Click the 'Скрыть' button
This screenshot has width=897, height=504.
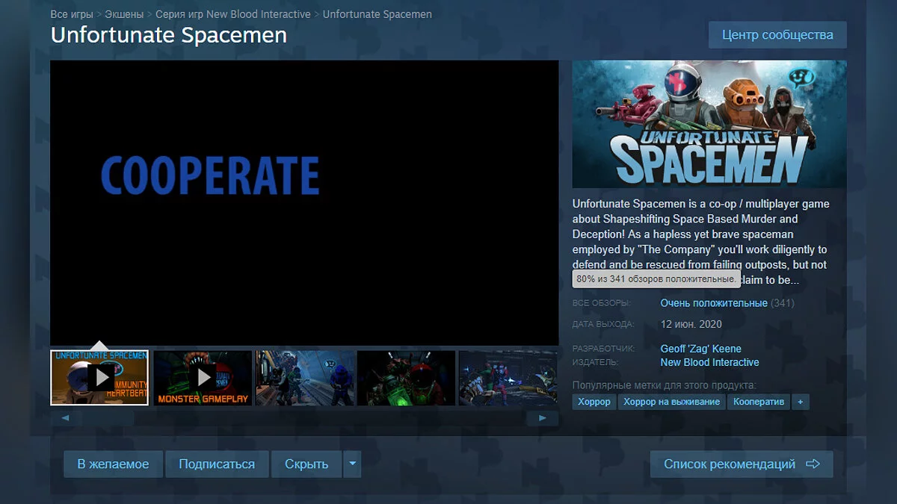point(306,464)
